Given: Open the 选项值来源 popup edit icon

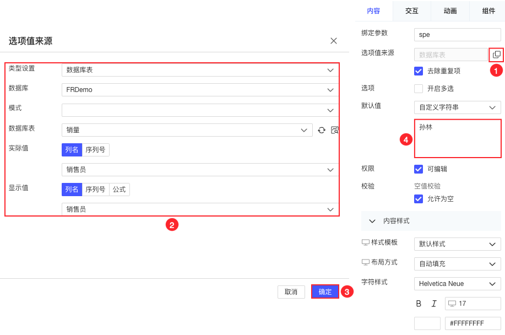Looking at the screenshot, I should [496, 55].
